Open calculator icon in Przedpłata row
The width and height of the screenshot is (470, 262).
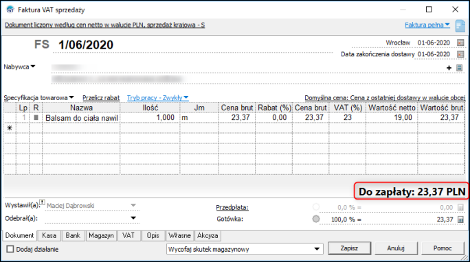[460, 207]
